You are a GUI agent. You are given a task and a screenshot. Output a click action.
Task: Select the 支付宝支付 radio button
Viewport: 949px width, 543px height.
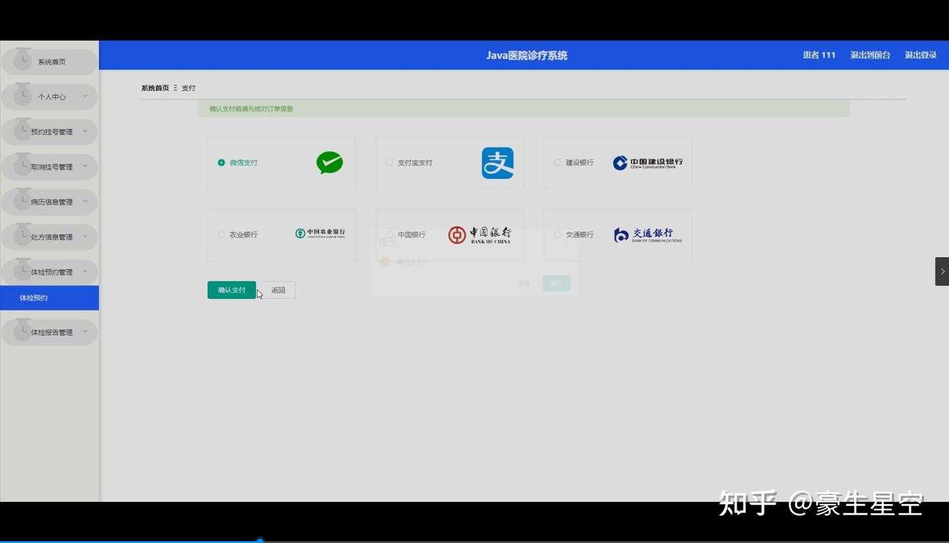click(x=389, y=163)
